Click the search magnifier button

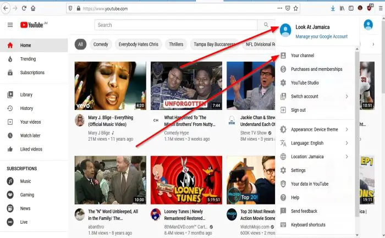(266, 25)
